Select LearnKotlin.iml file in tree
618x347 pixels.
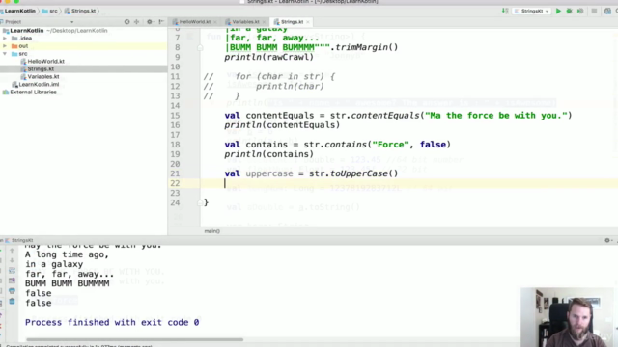39,84
